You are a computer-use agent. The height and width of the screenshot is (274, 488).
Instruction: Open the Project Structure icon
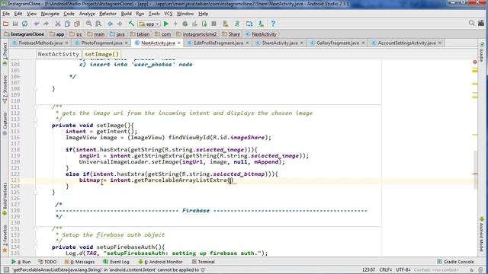click(x=249, y=24)
